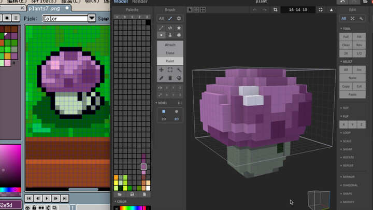Select the face brush mode

coord(170,35)
